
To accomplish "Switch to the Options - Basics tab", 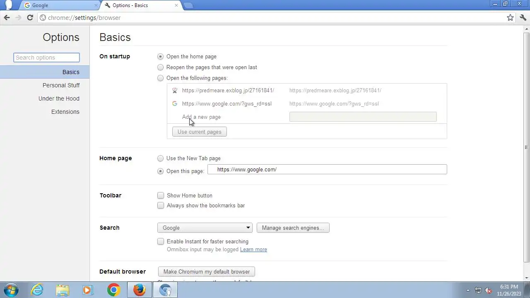I will pyautogui.click(x=142, y=5).
